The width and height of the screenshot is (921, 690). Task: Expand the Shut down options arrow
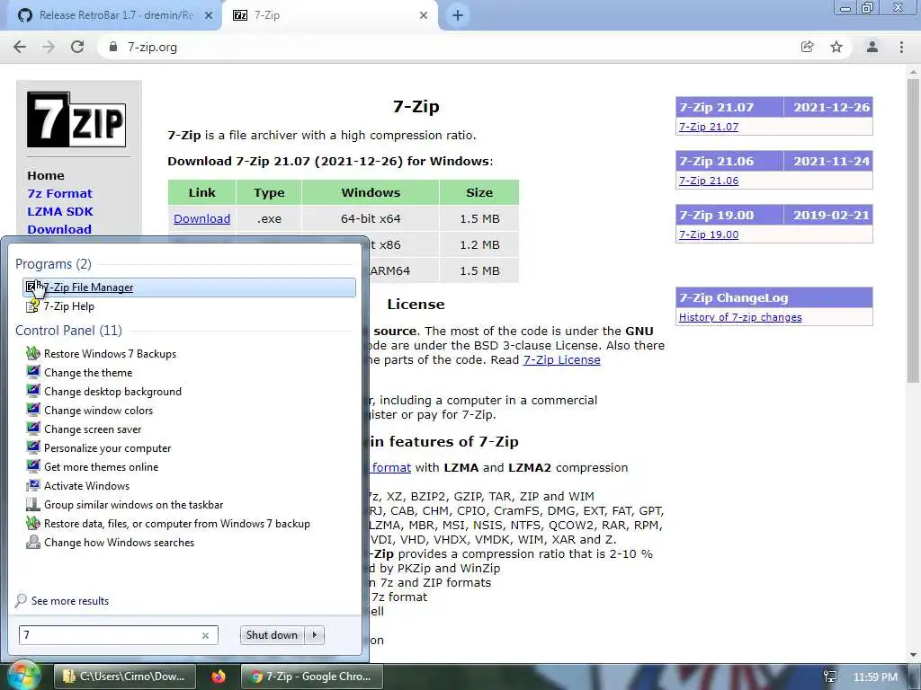click(x=315, y=635)
